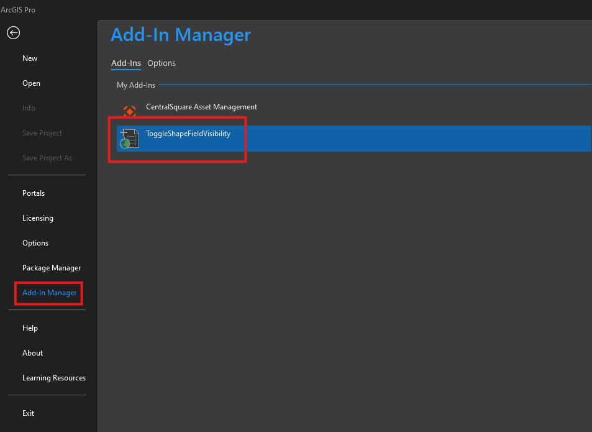
Task: Select the ToggleShapeFieldVisibility name
Action: click(x=188, y=134)
